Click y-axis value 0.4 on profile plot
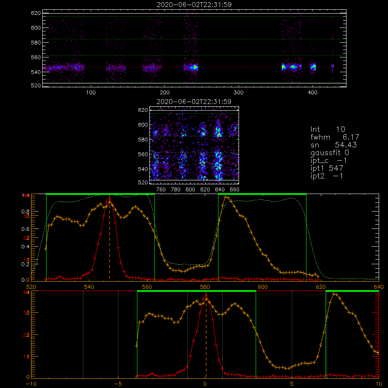The image size is (388, 388). coord(26,247)
